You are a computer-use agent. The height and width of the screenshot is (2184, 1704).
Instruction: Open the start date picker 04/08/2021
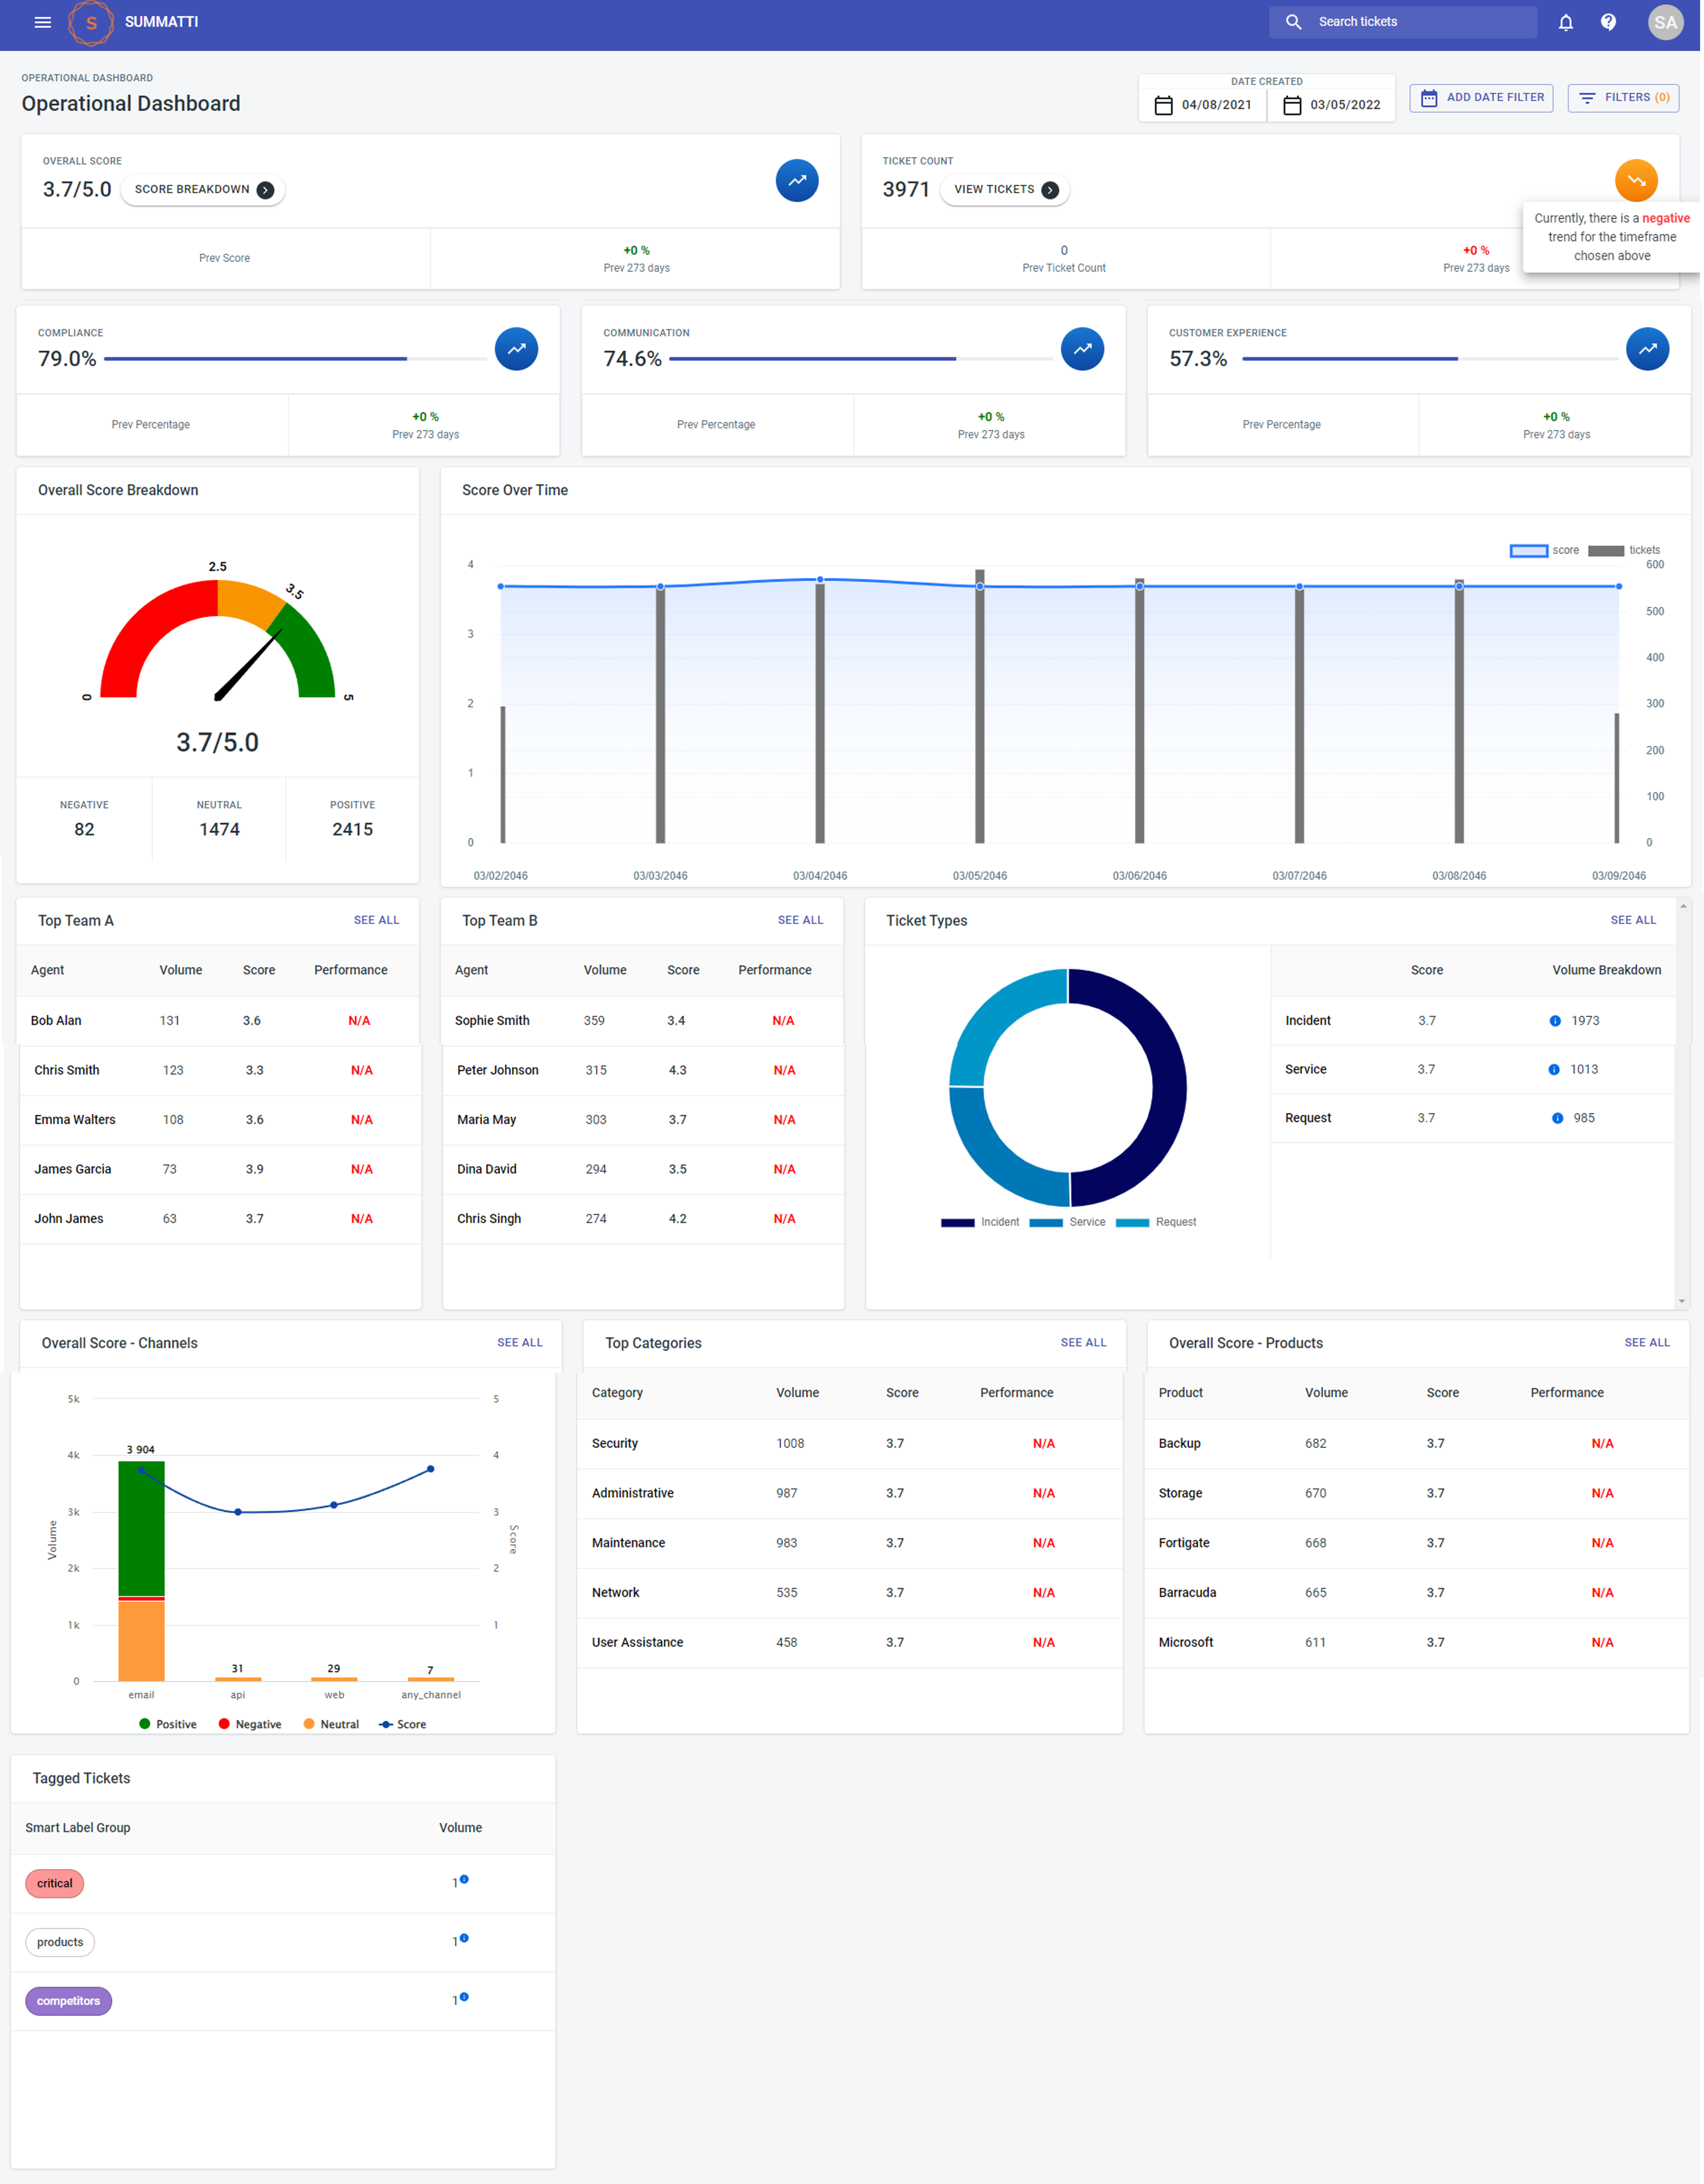[x=1203, y=105]
